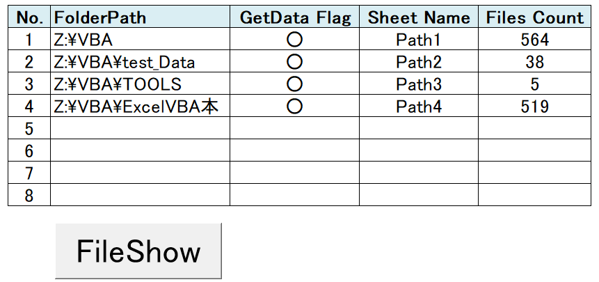Select the Path3 sheet name cell

click(x=419, y=84)
